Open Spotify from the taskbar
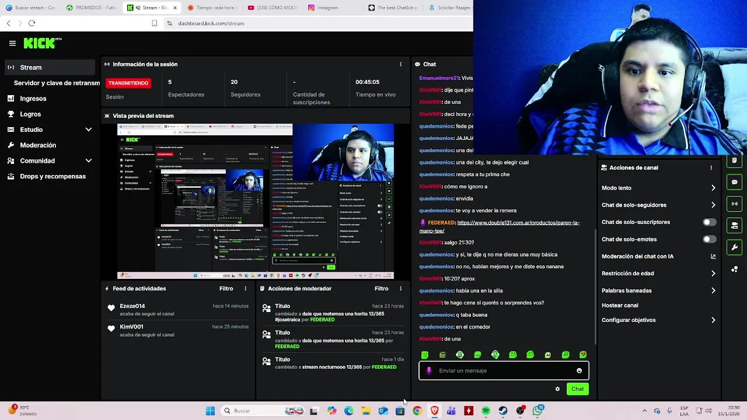The height and width of the screenshot is (420, 747). [486, 411]
